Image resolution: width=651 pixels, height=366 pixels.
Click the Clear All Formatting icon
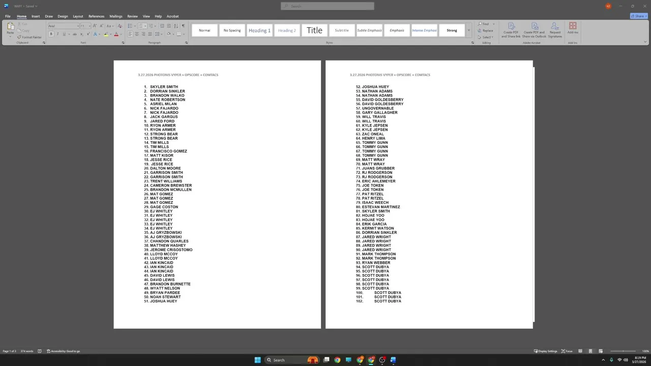120,26
